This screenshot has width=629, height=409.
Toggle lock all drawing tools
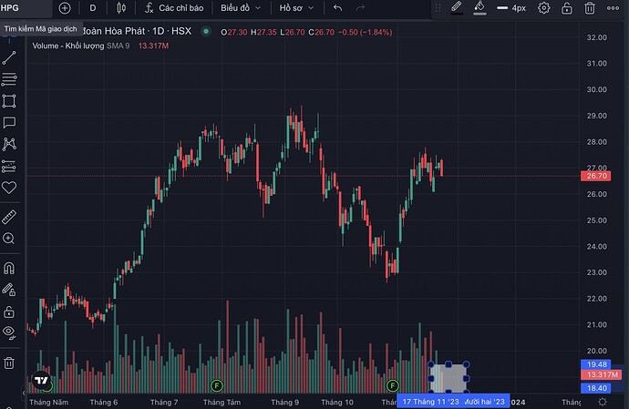pyautogui.click(x=9, y=312)
